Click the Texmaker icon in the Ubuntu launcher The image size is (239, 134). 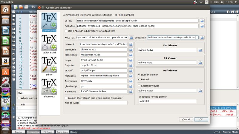click(x=5, y=101)
